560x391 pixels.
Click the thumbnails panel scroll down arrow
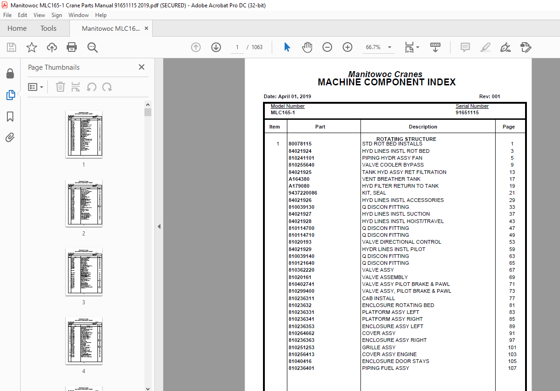click(x=148, y=388)
